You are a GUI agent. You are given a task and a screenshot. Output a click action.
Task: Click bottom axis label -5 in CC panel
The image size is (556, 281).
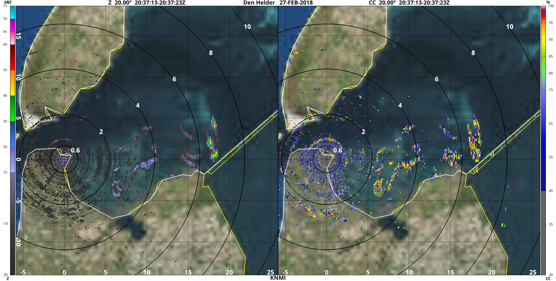tap(285, 272)
